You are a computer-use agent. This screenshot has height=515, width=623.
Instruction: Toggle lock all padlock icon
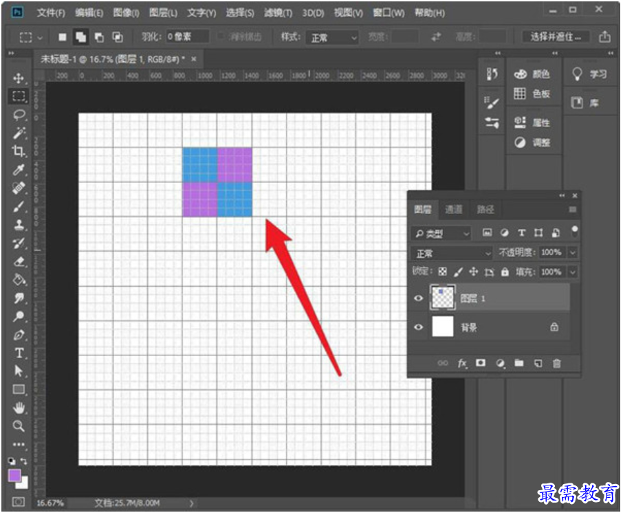click(505, 272)
